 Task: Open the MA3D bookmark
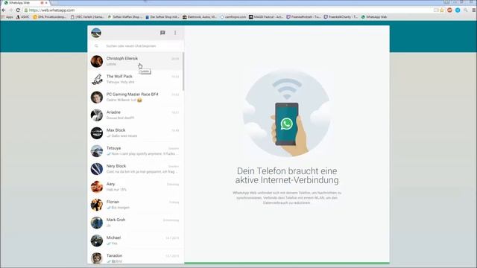[x=266, y=17]
